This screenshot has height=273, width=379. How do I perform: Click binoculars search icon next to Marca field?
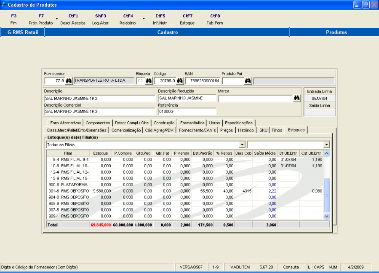click(297, 98)
